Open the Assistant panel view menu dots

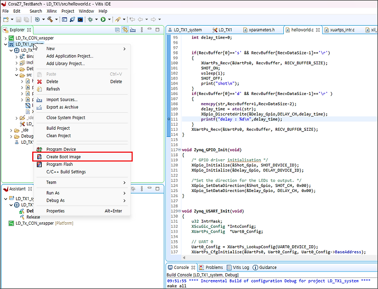142,189
